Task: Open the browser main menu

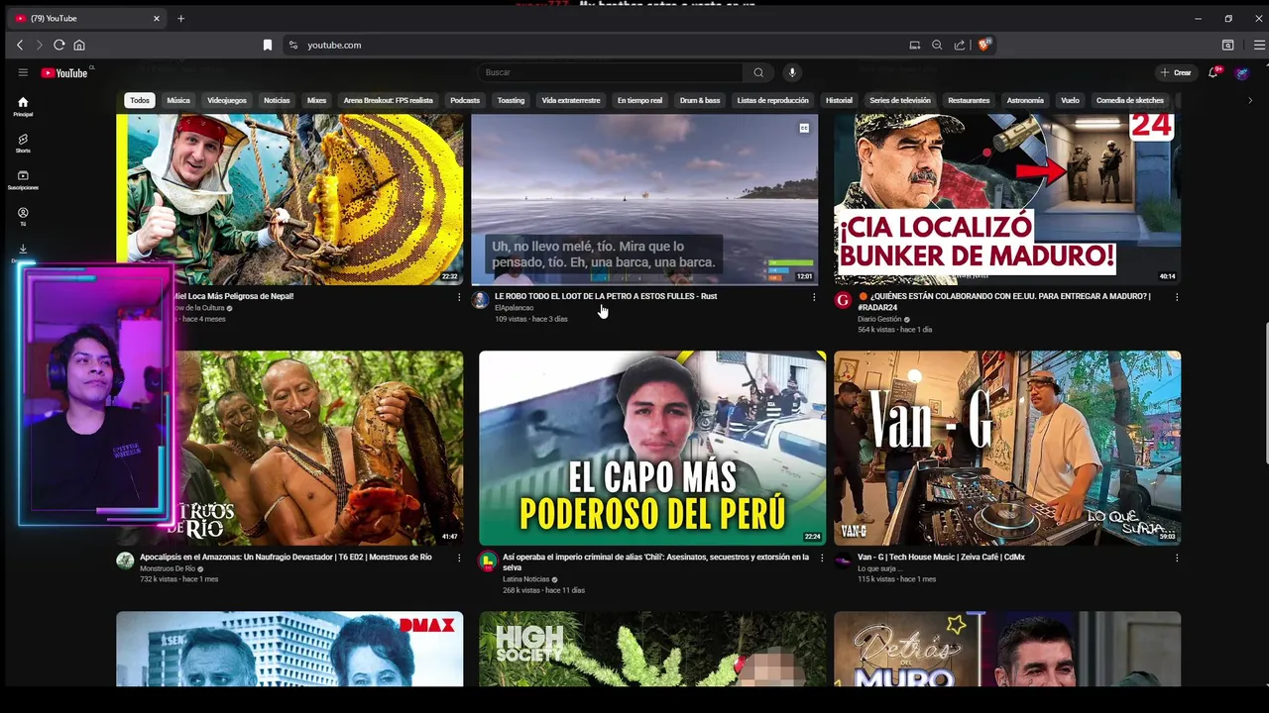Action: (1259, 45)
